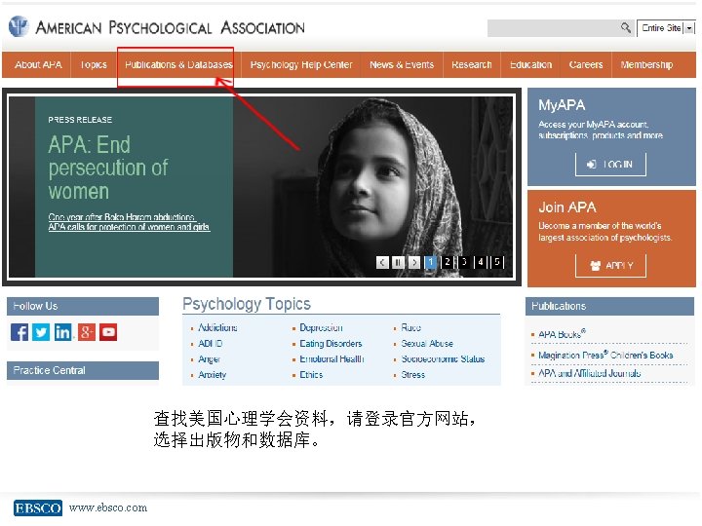Select slide 3 in the carousel
Viewport: 702px width, 526px height.
464,262
